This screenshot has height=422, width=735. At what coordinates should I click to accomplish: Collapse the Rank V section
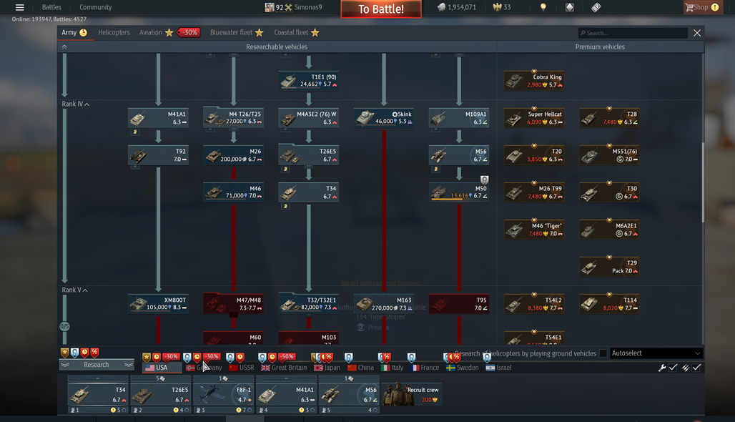(85, 290)
